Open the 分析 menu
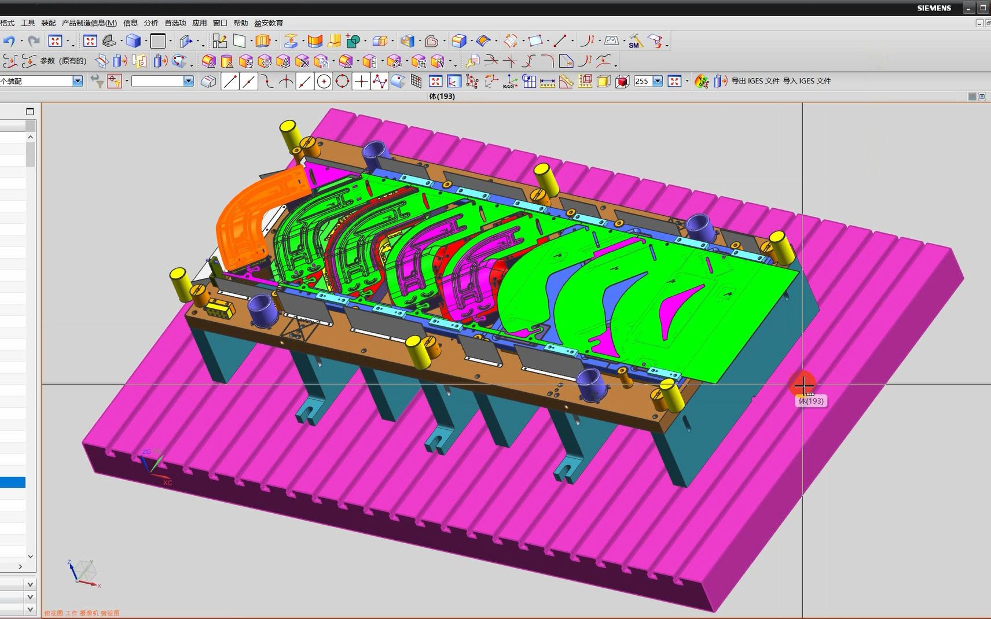991x619 pixels. click(x=151, y=23)
